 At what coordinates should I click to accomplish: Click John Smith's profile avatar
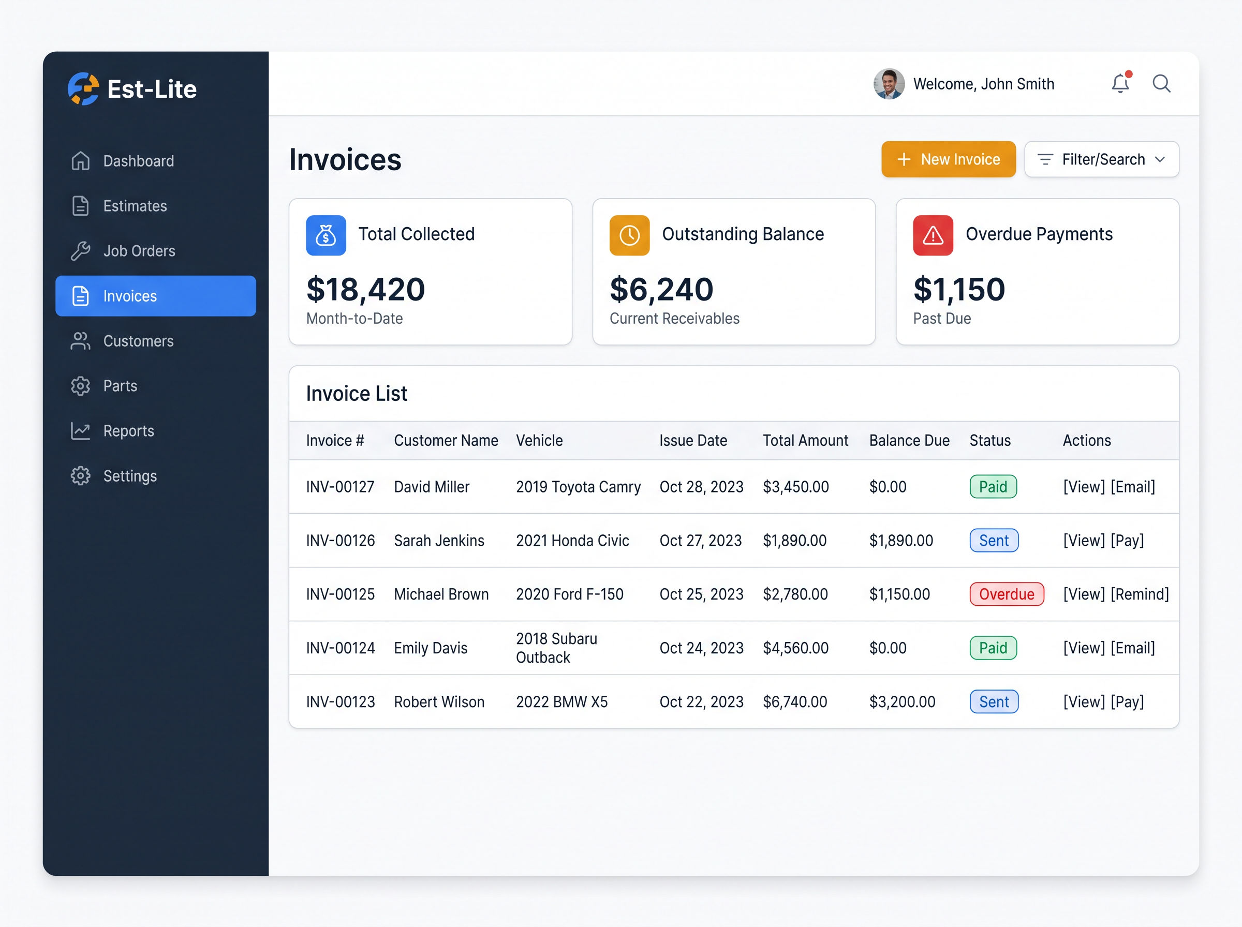[889, 84]
